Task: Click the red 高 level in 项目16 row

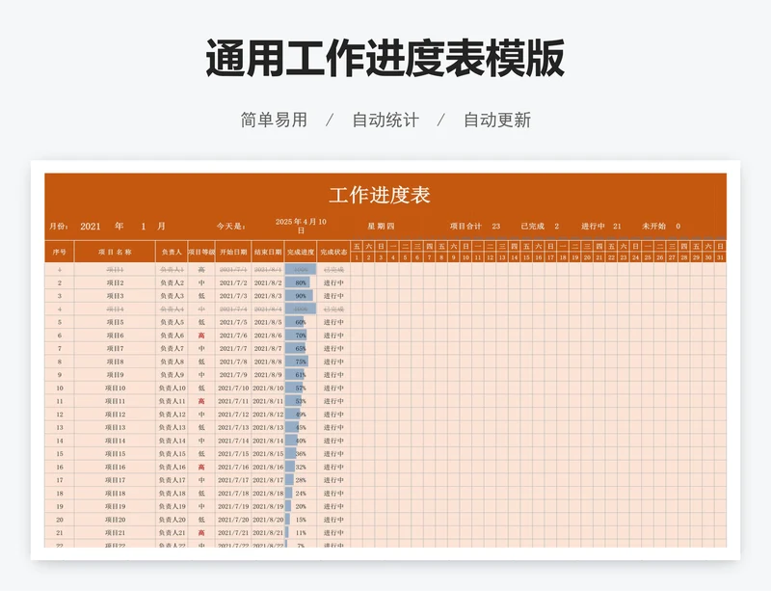Action: (201, 467)
